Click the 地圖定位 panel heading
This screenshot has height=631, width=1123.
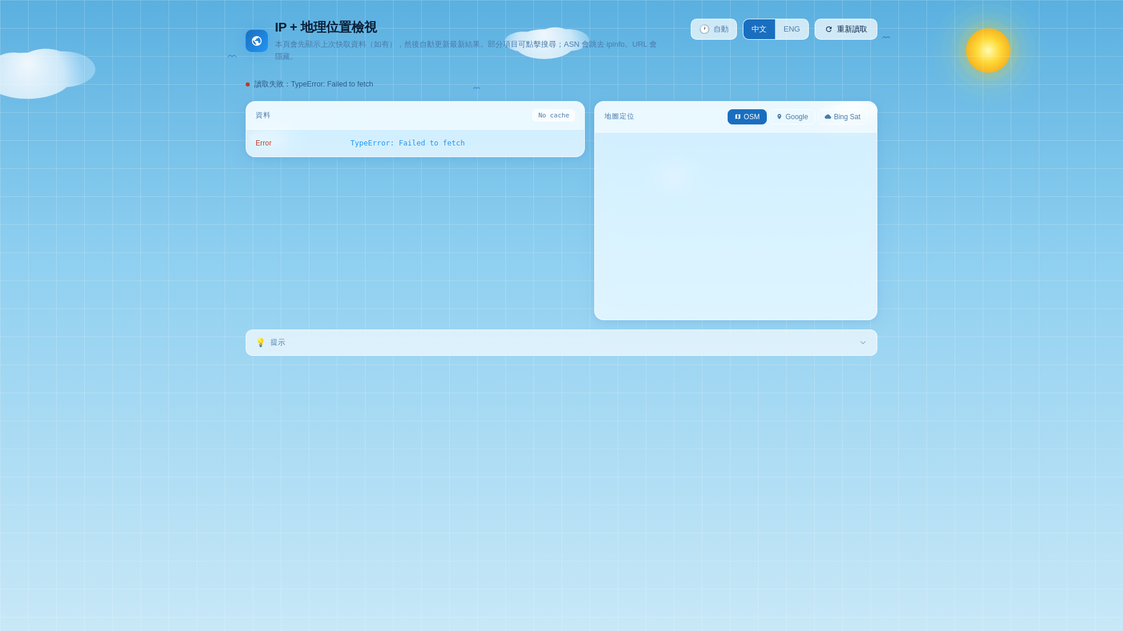tap(619, 117)
